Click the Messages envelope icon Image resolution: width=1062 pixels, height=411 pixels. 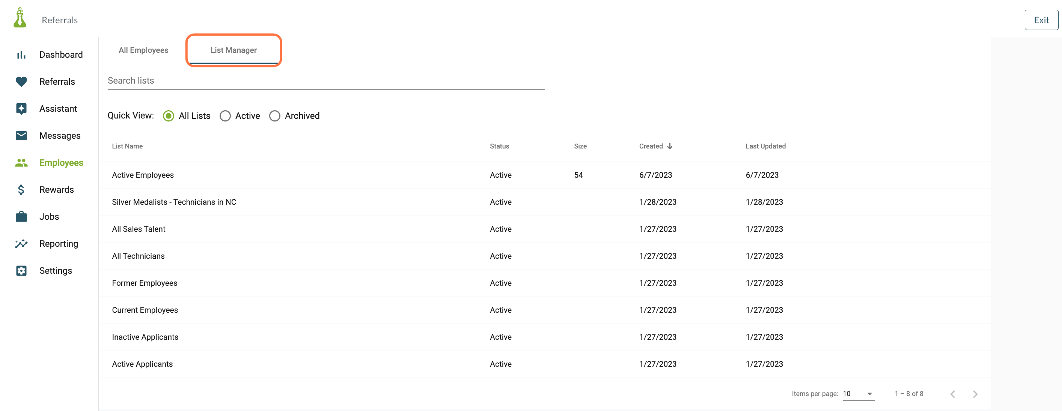click(x=21, y=135)
